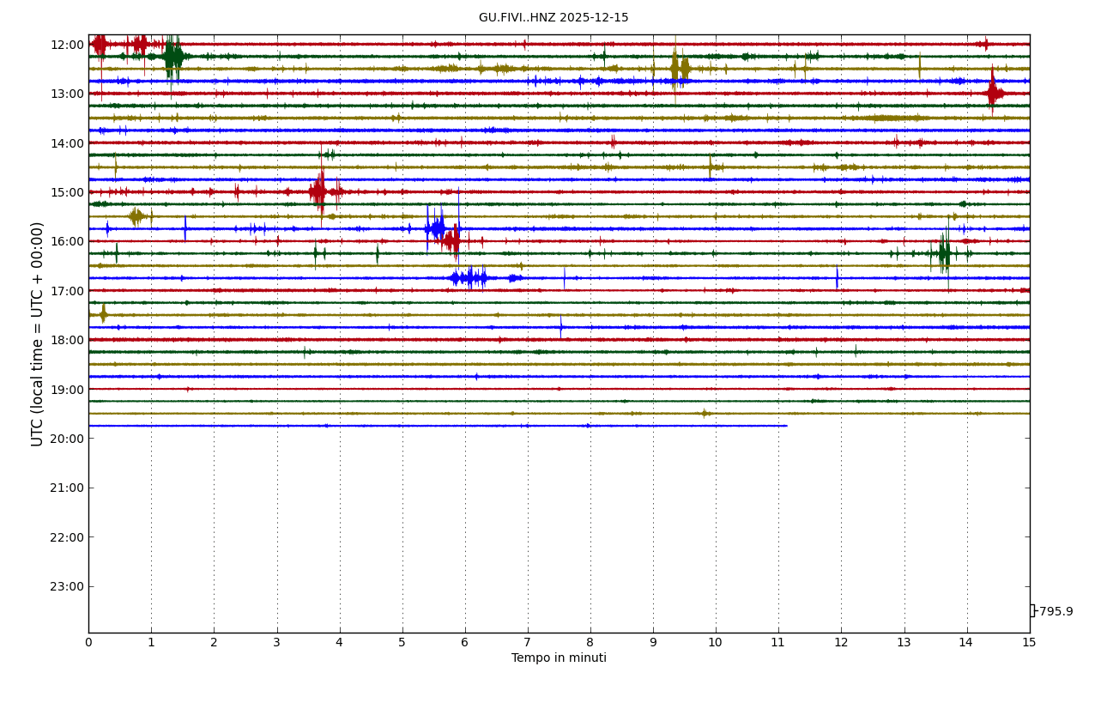Click the 0 minute x-axis tick label

point(88,642)
